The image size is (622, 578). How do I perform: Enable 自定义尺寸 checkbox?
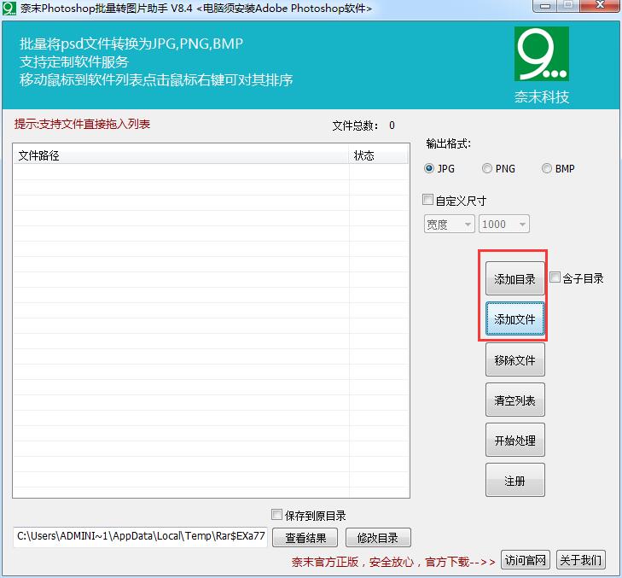pyautogui.click(x=428, y=201)
